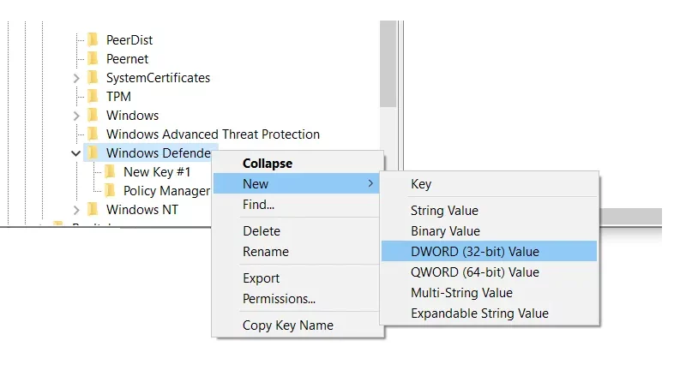Click the tree pane vertical scrollbar thumb
The image size is (686, 382).
(388, 64)
